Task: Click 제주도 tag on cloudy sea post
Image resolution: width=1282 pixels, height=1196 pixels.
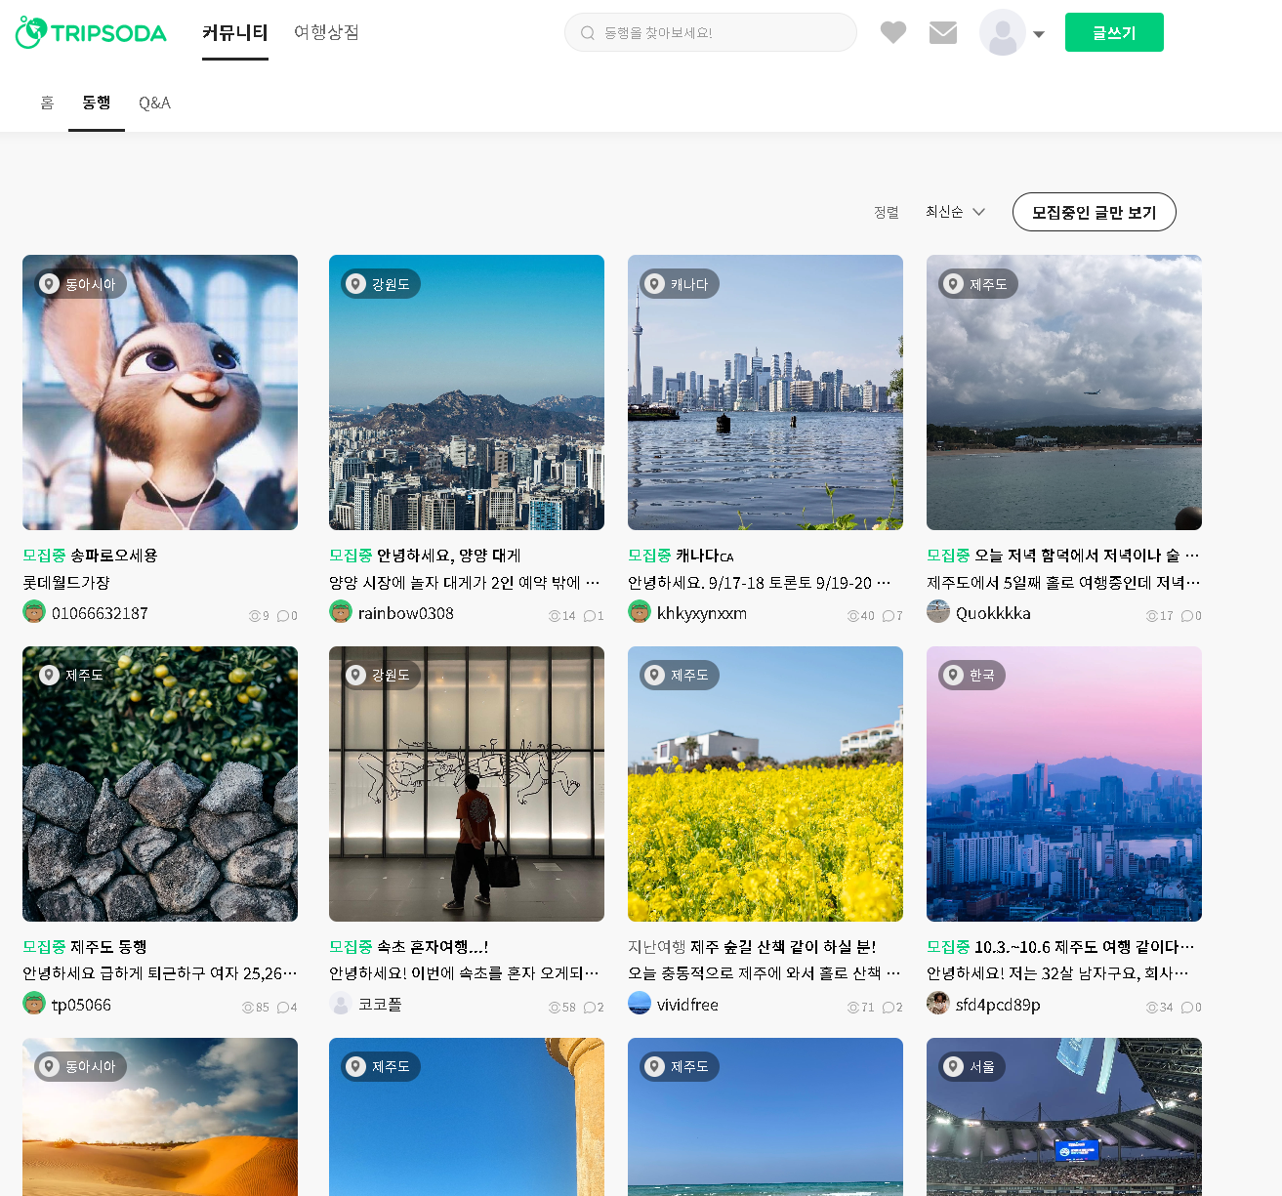Action: [x=978, y=284]
